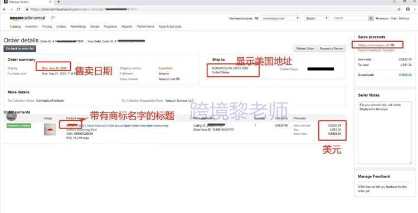This screenshot has height=213, width=418.
Task: Click the product image thumbnail
Action: (x=50, y=130)
